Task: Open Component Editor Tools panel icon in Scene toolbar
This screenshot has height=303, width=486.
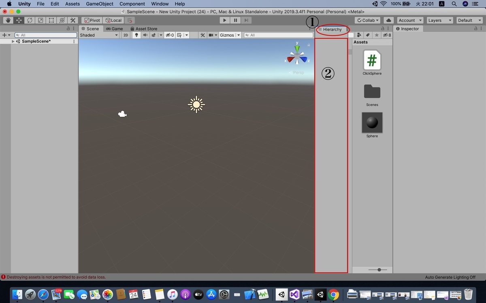Action: (x=202, y=35)
